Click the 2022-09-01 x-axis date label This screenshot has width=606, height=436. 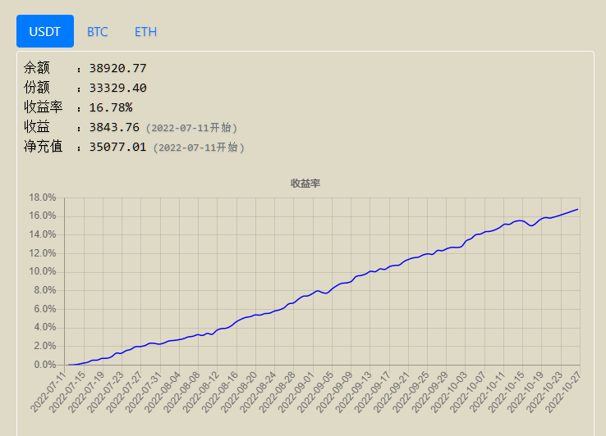[296, 392]
